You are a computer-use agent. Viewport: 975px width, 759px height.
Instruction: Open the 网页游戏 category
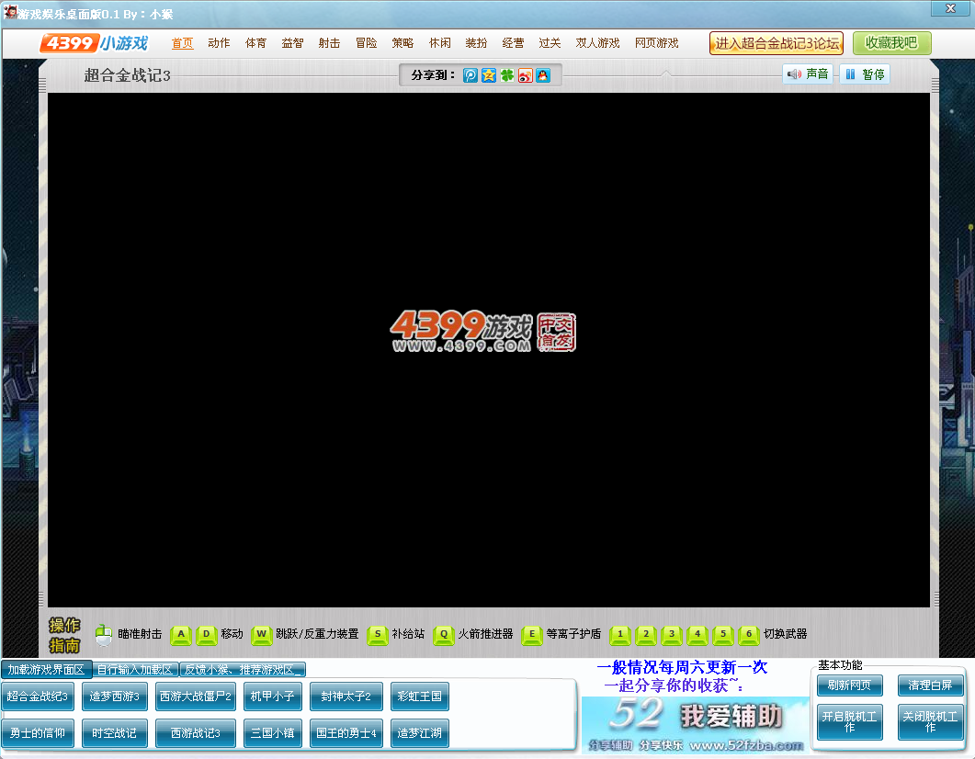pos(657,43)
